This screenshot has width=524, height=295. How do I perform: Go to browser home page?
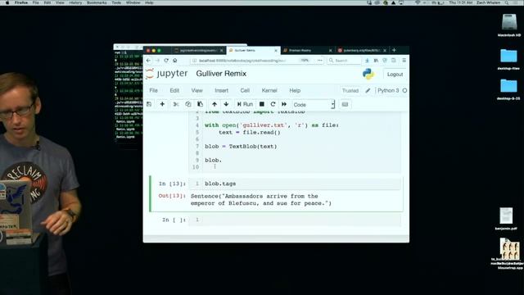coord(174,61)
